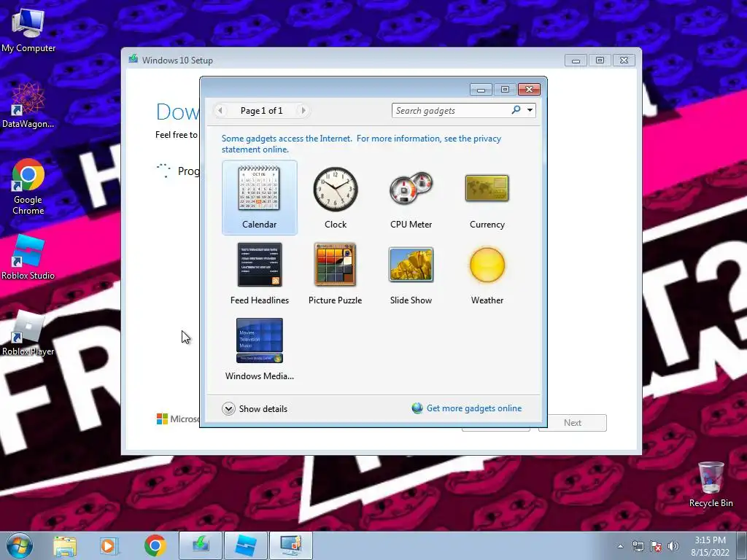
Task: Choose the CPU Meter gadget
Action: click(x=411, y=197)
